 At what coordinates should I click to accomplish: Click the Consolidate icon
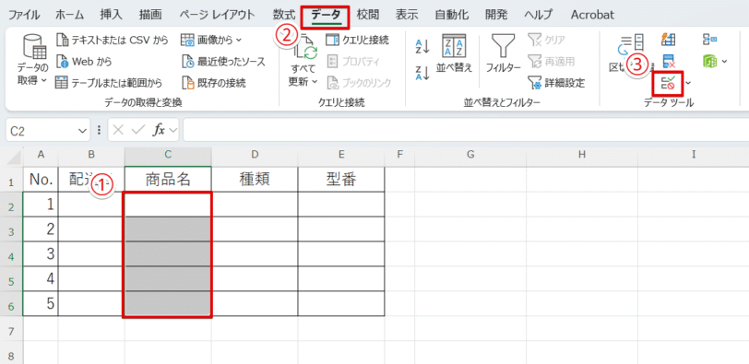click(709, 40)
